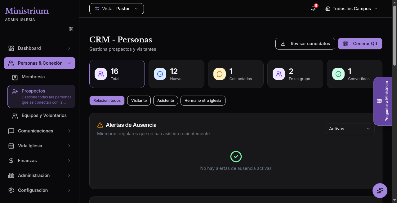Open the Preguntar a Ministrium side tab
Viewport: 397px width, 203px height.
pos(383,101)
